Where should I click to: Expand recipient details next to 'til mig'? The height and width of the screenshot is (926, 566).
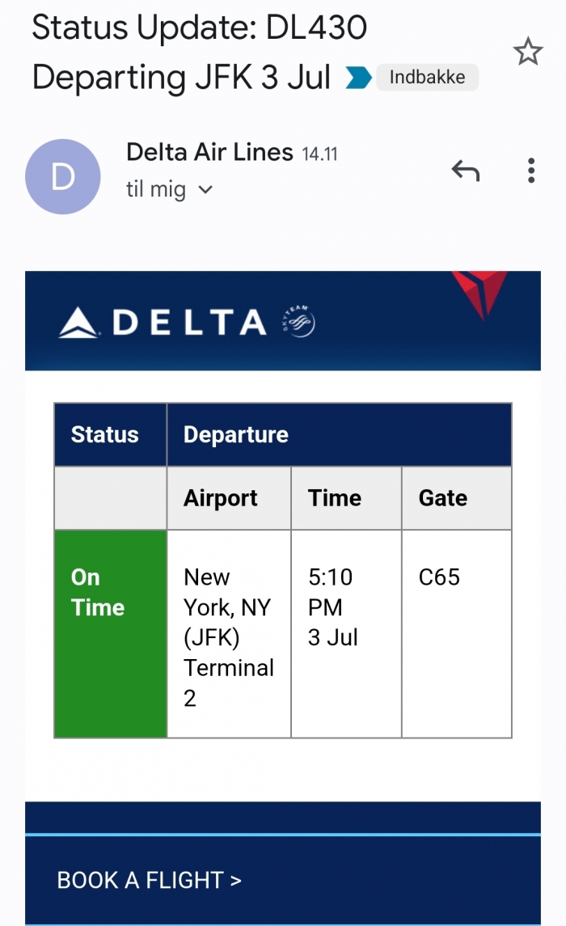click(205, 189)
